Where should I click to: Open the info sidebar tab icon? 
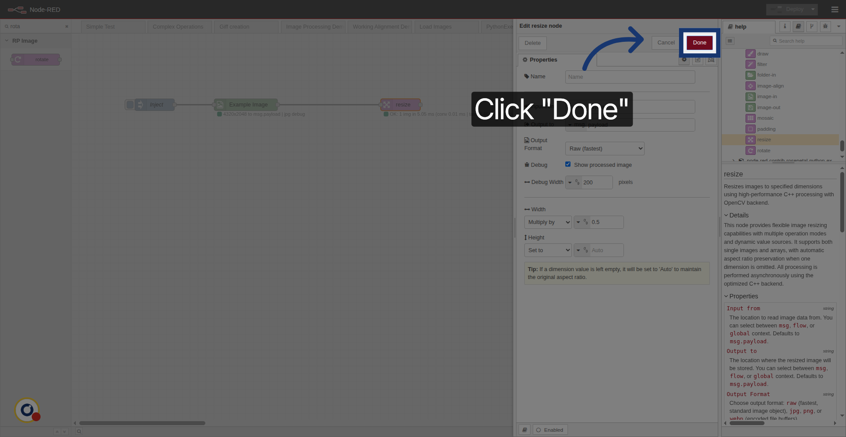point(785,26)
